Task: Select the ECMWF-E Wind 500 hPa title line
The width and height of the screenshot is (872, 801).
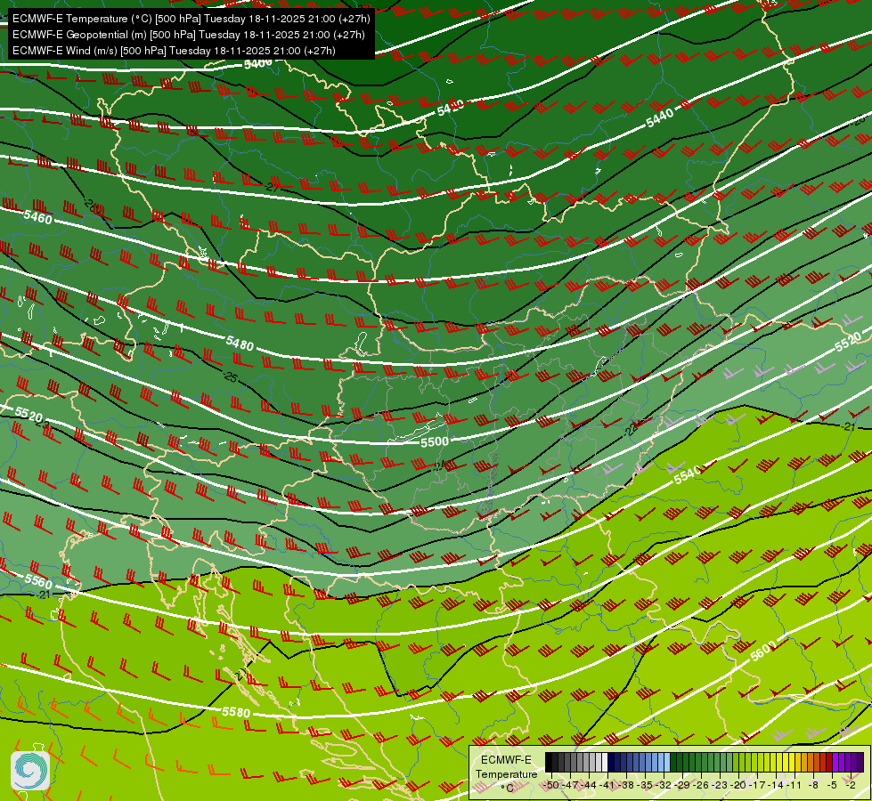Action: (174, 51)
